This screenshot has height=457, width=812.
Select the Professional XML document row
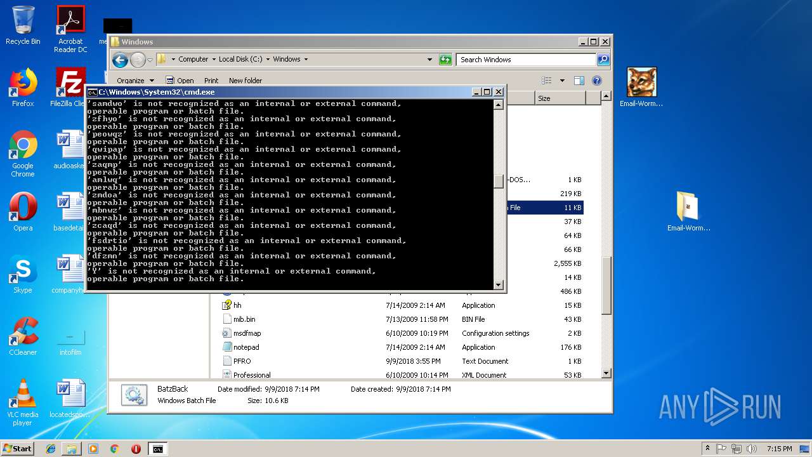tap(402, 374)
